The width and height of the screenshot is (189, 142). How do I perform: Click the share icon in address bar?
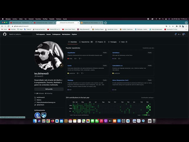click(x=170, y=26)
